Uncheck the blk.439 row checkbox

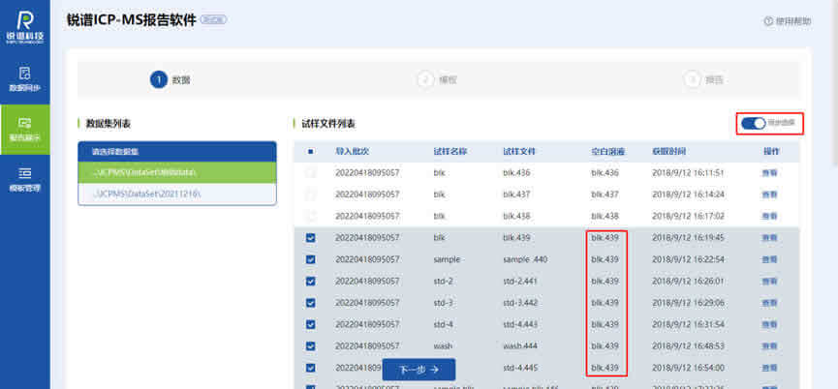coord(310,237)
